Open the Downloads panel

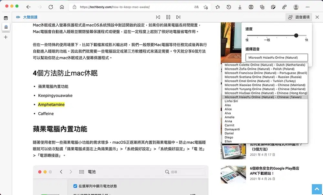point(240,7)
